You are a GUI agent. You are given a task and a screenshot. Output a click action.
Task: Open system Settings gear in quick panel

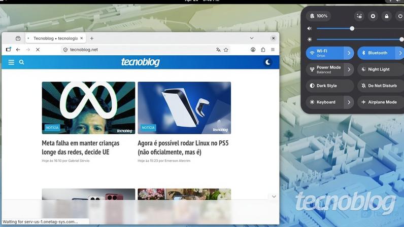pos(373,16)
